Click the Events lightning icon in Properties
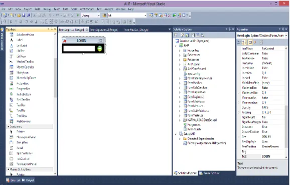The width and height of the screenshot is (290, 185). 255,42
